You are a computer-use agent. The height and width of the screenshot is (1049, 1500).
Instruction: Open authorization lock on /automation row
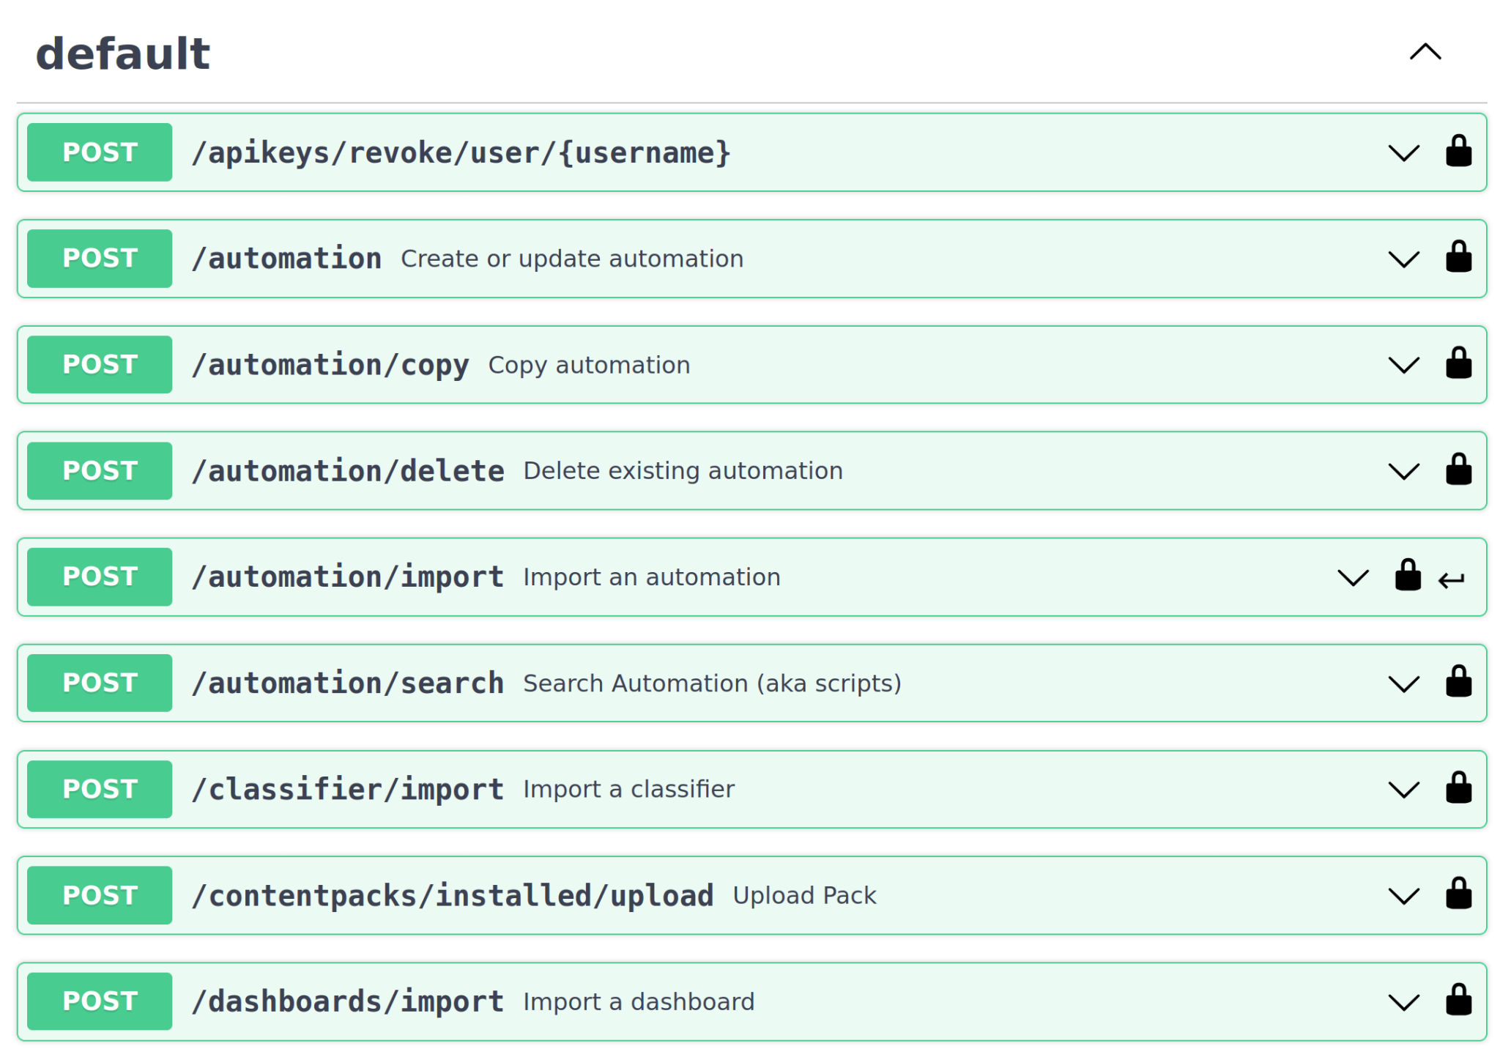point(1458,257)
